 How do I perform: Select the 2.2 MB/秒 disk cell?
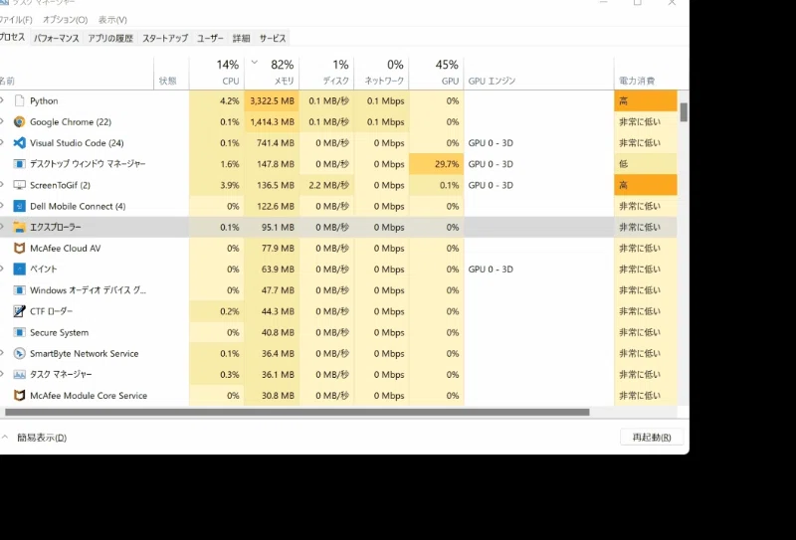coord(326,185)
